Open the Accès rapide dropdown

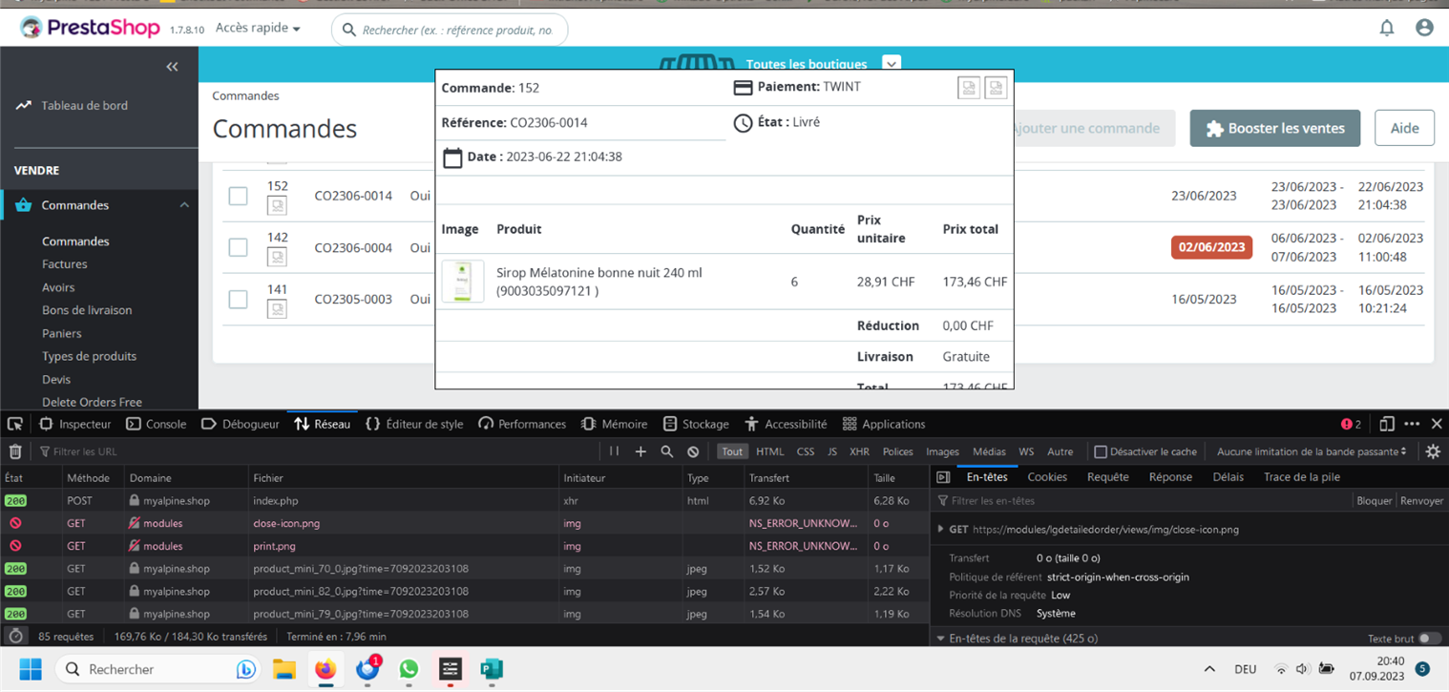click(258, 29)
